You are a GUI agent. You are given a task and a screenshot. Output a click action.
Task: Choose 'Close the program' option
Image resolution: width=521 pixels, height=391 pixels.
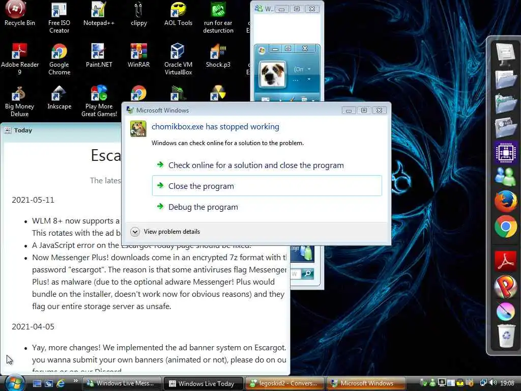267,186
